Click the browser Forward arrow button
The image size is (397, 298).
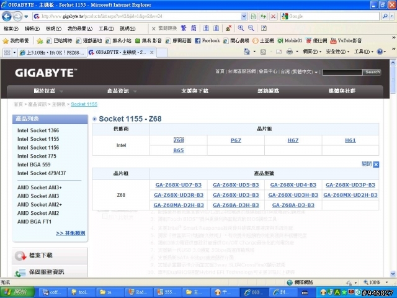pyautogui.click(x=17, y=17)
